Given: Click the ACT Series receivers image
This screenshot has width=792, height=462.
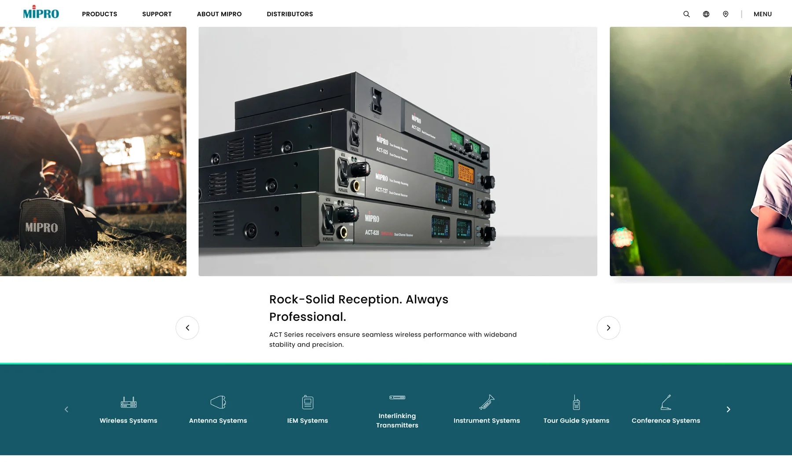Looking at the screenshot, I should (398, 151).
